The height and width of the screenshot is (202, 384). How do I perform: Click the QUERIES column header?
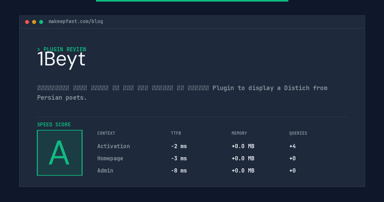click(x=298, y=133)
